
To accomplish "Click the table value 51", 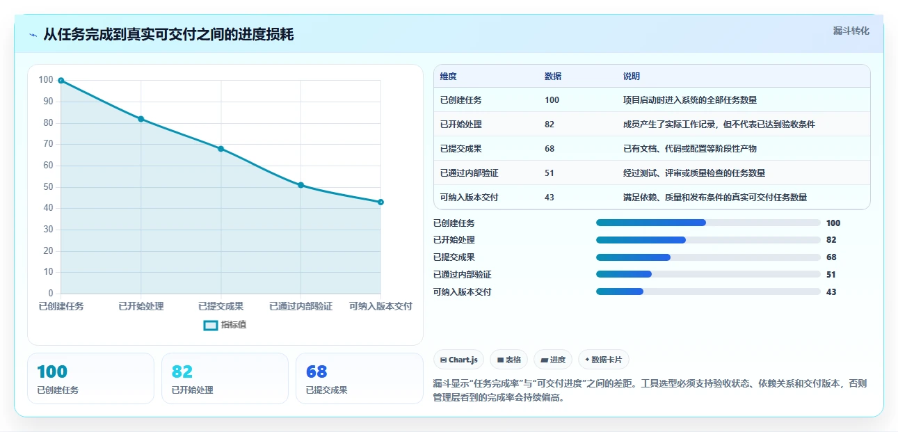I will pyautogui.click(x=550, y=173).
